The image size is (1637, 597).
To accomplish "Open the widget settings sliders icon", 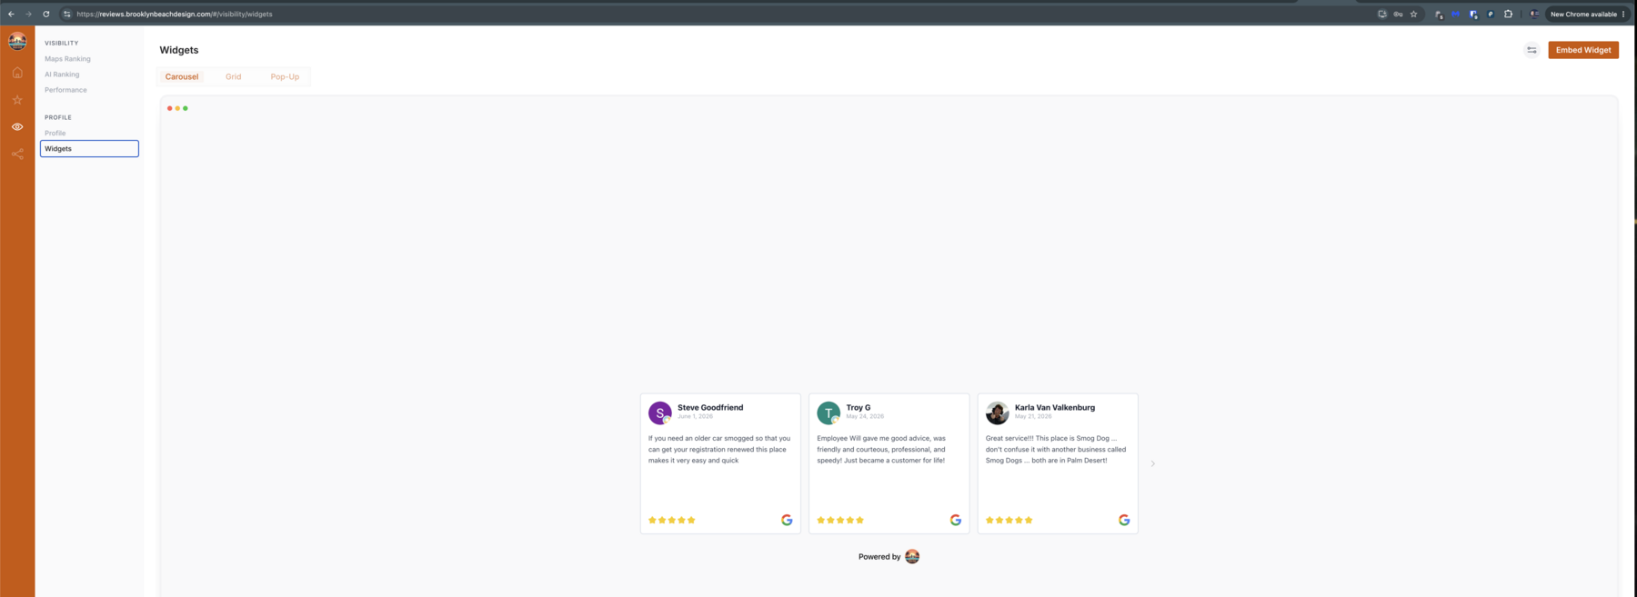I will coord(1532,50).
